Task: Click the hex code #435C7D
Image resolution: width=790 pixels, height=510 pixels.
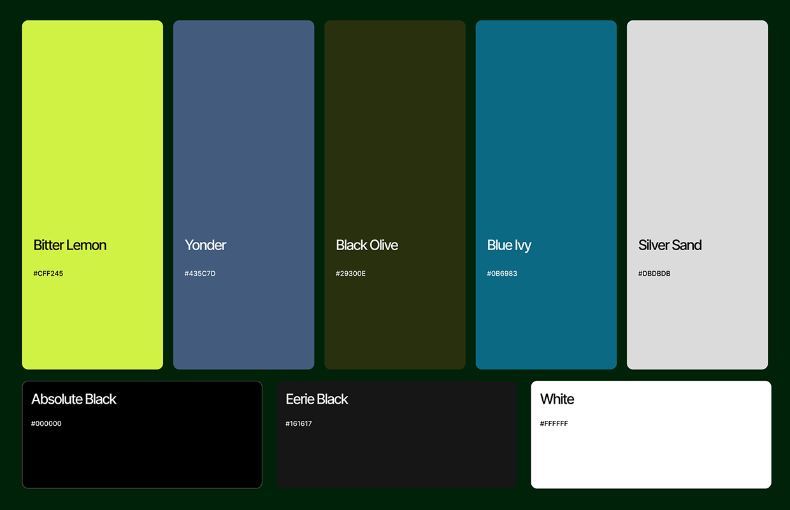Action: pyautogui.click(x=200, y=274)
